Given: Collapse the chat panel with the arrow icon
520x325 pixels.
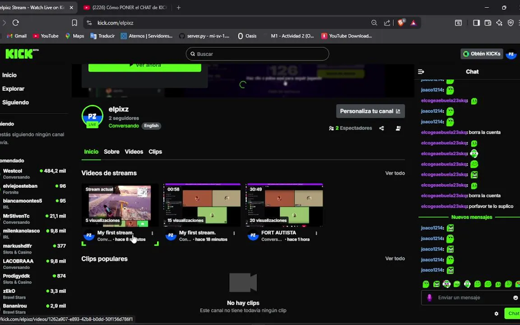Looking at the screenshot, I should pos(421,72).
